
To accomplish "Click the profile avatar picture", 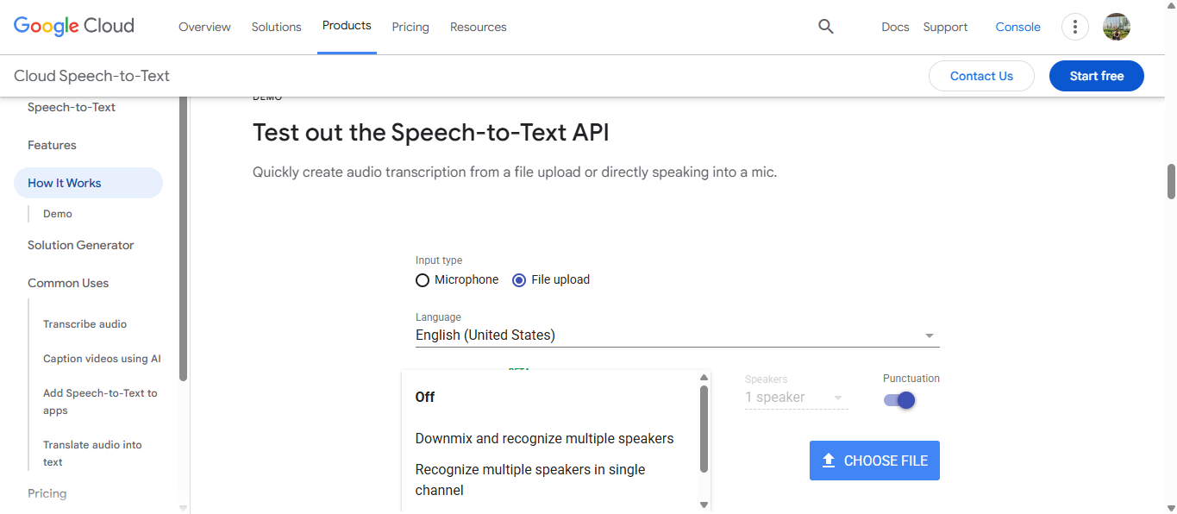I will (x=1116, y=27).
